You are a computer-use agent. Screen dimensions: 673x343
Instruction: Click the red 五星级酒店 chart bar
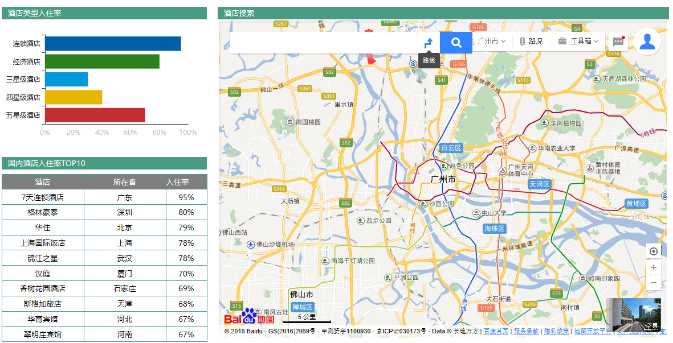tap(95, 115)
